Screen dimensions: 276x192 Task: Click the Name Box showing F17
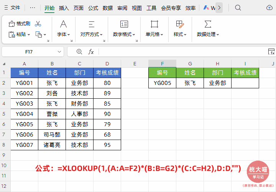29,52
